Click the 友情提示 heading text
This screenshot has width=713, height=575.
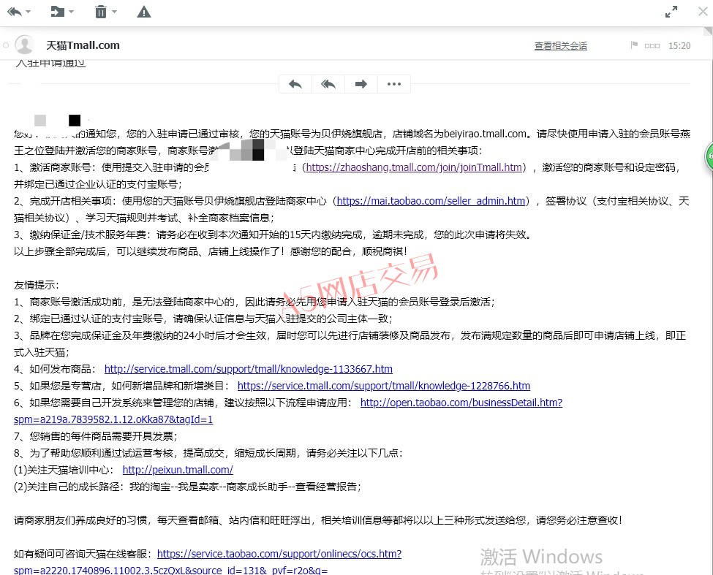37,285
